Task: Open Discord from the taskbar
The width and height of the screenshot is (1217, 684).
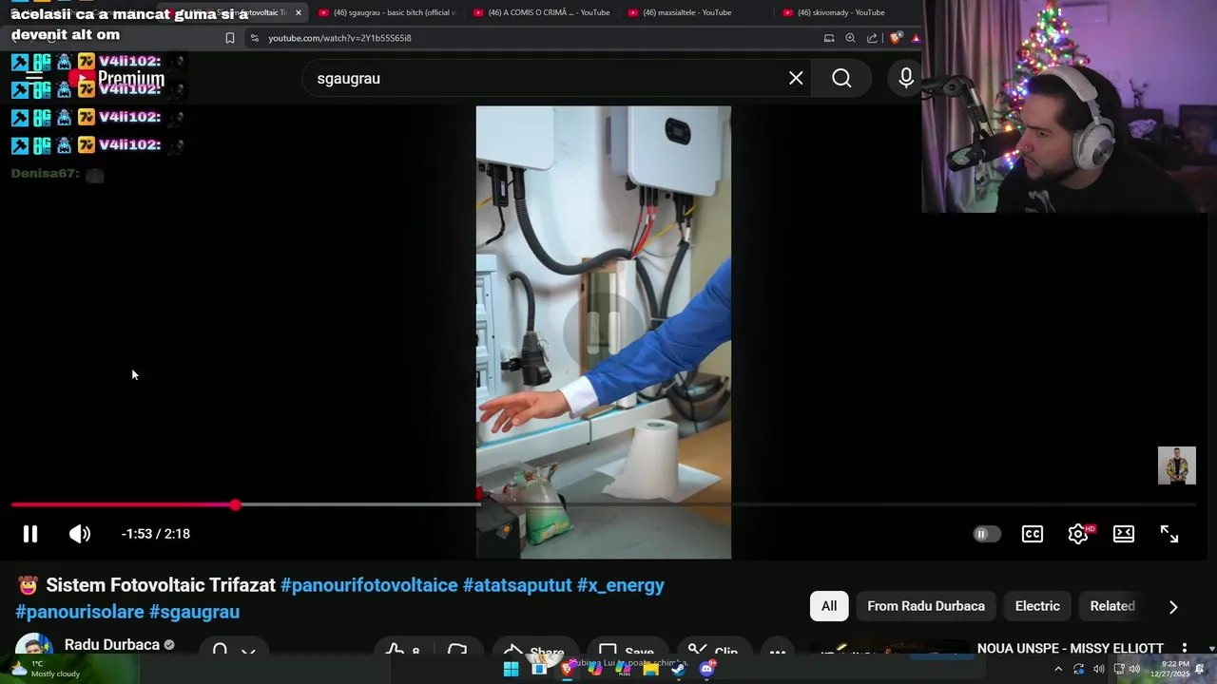Action: [x=706, y=669]
